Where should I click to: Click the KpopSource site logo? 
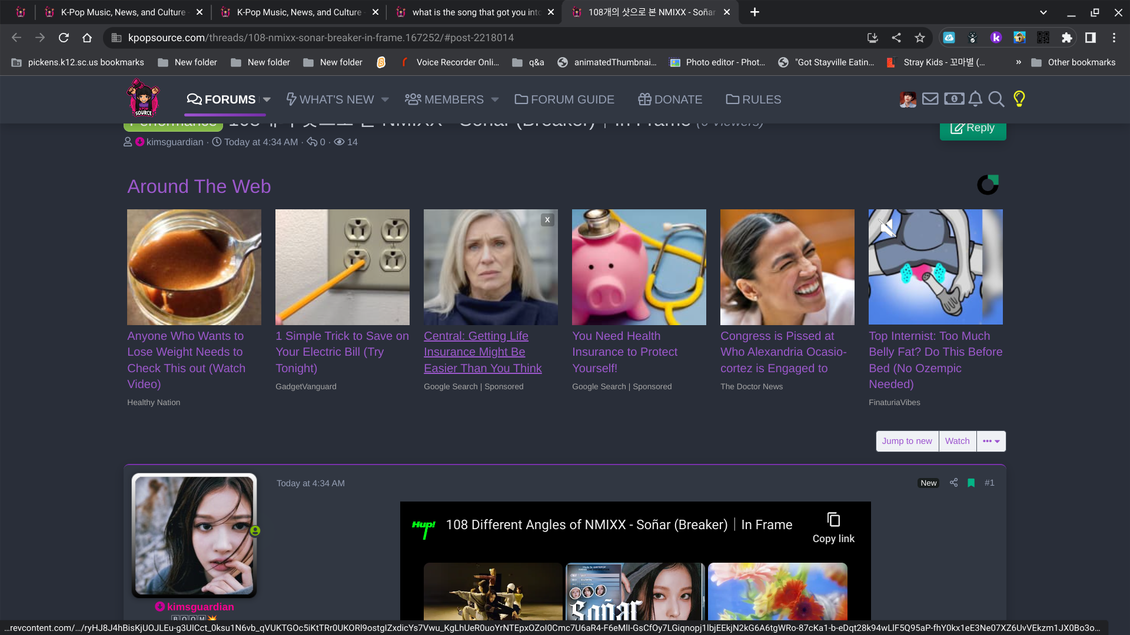tap(143, 98)
